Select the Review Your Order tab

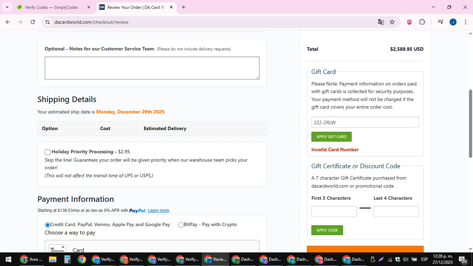click(136, 7)
